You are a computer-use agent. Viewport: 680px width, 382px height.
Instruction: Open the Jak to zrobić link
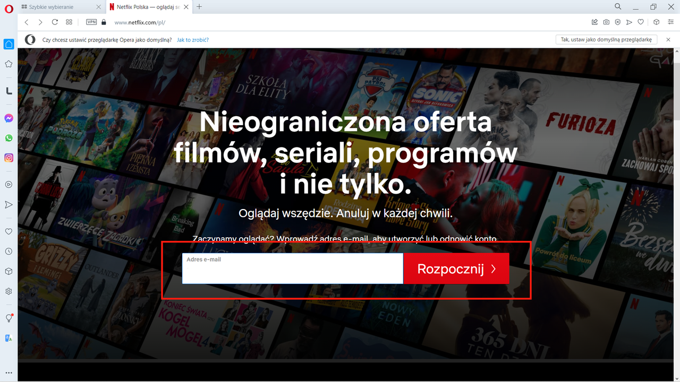192,39
